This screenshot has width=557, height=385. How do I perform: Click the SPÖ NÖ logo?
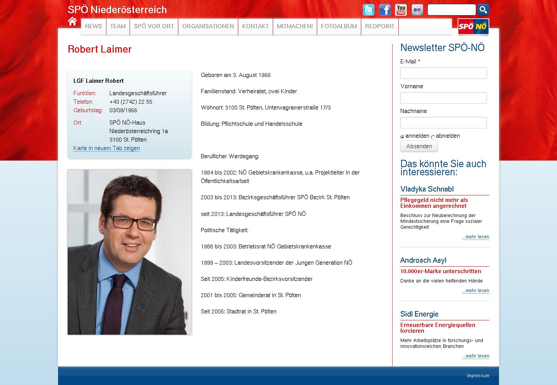(473, 27)
